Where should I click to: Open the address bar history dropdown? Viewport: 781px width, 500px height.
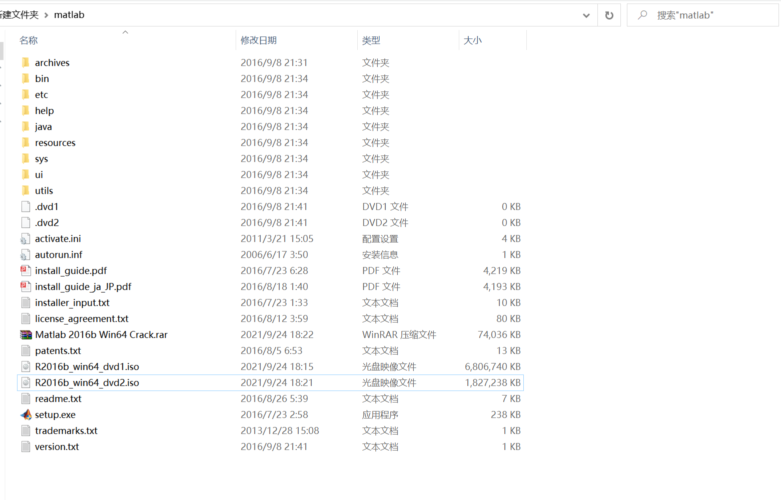(586, 15)
